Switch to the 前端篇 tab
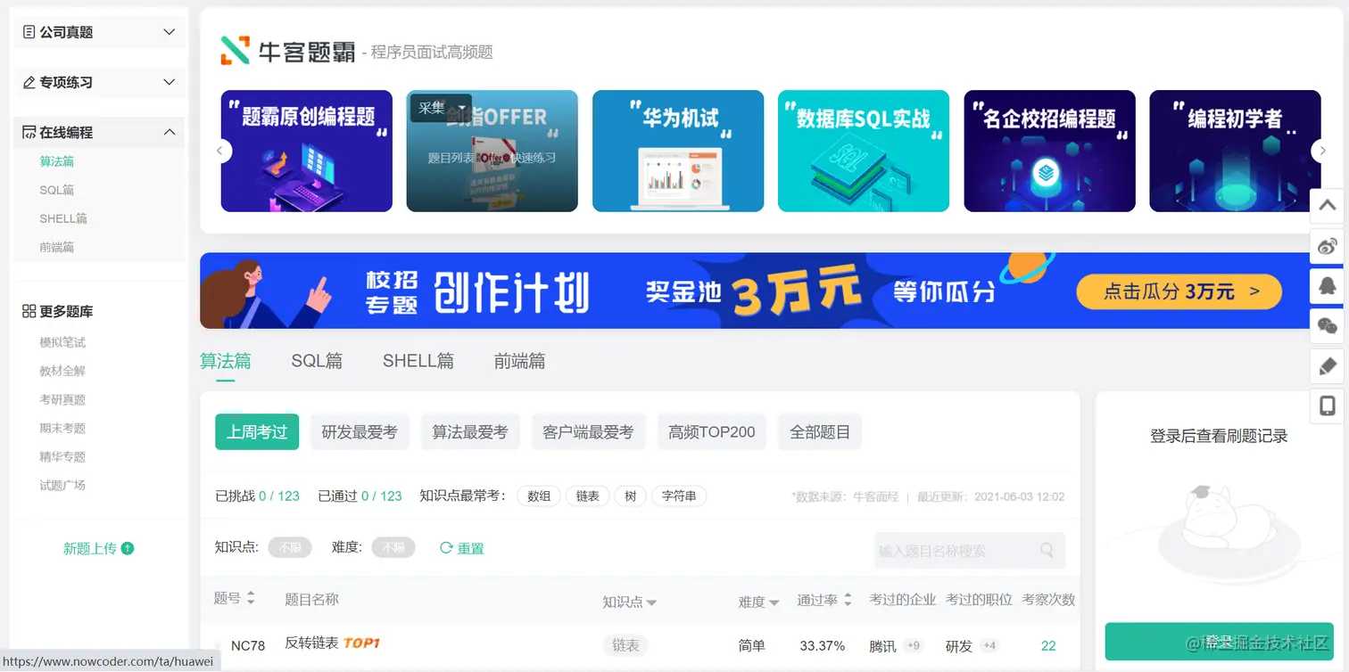 520,361
